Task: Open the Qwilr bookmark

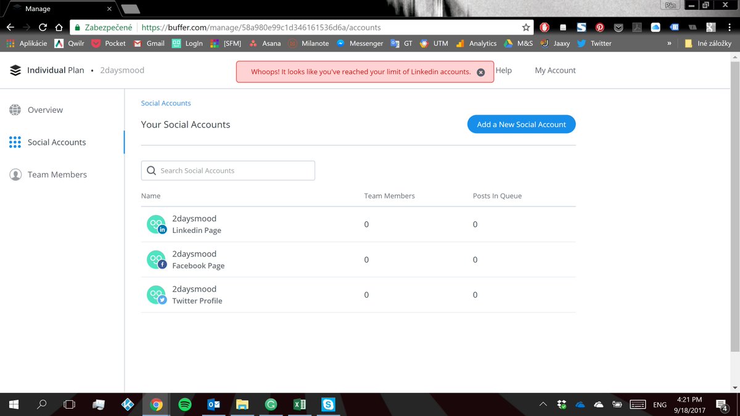Action: pos(69,43)
